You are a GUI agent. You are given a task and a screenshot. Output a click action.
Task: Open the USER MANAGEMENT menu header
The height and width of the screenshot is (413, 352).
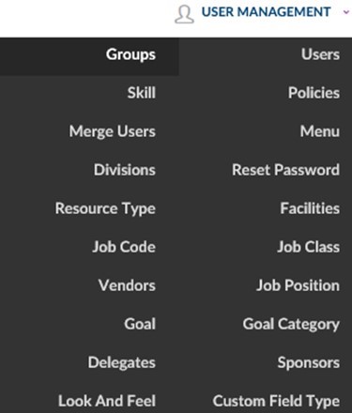click(266, 12)
